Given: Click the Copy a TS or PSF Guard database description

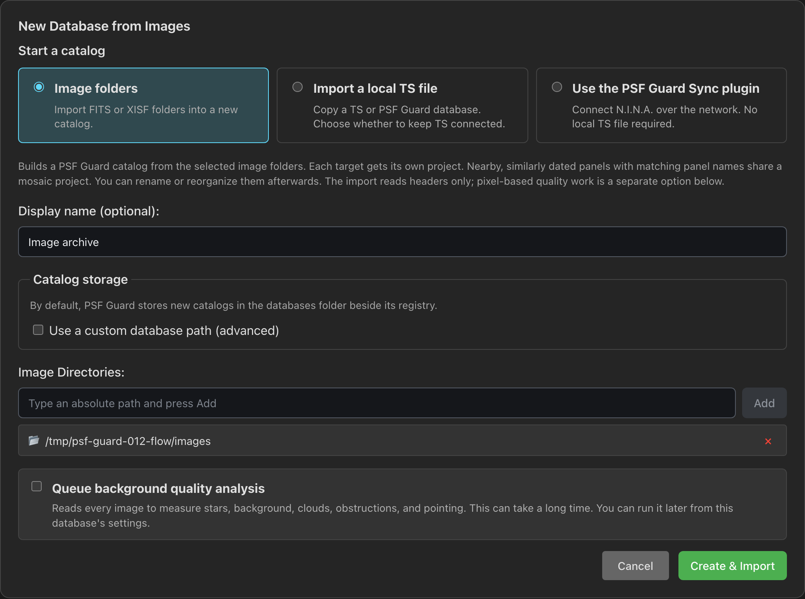Looking at the screenshot, I should [409, 117].
